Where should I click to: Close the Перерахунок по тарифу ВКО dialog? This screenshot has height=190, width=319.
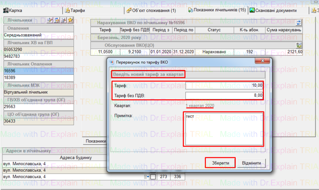tap(262, 62)
